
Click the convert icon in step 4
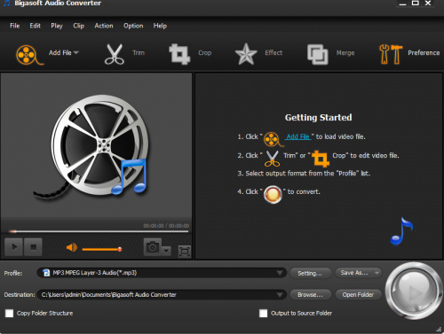273,194
